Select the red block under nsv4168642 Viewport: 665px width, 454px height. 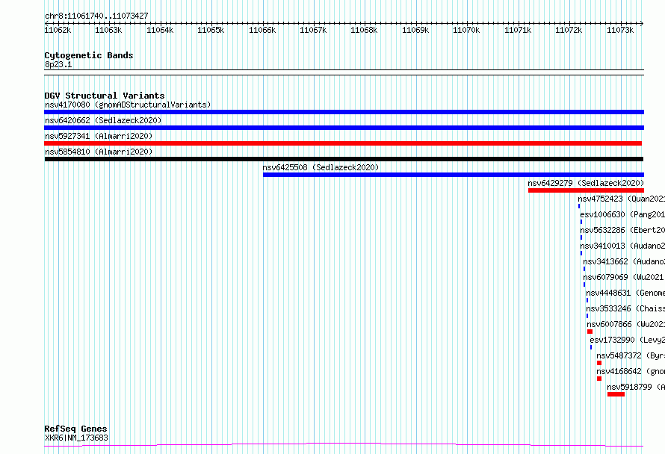click(599, 379)
